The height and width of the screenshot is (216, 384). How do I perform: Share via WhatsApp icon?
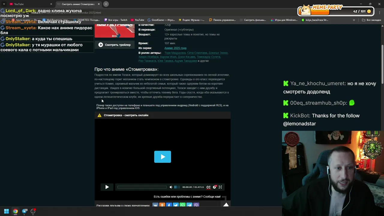(x=182, y=205)
